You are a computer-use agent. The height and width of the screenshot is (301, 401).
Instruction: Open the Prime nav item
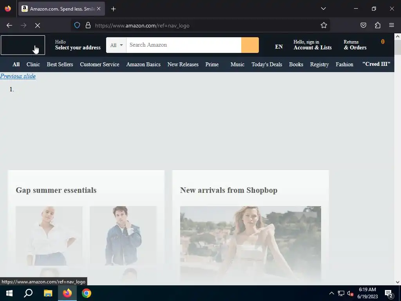212,64
